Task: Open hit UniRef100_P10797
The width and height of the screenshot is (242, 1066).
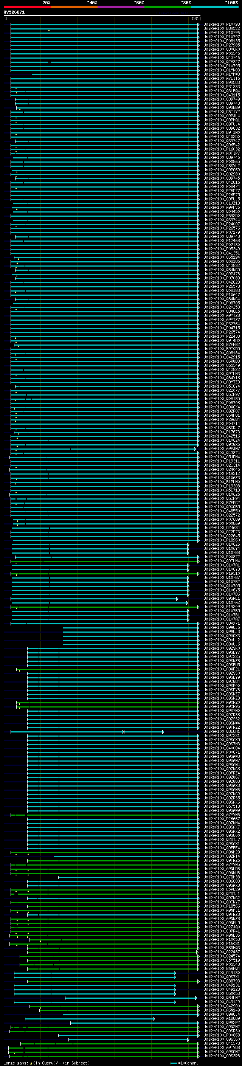Action: [222, 37]
